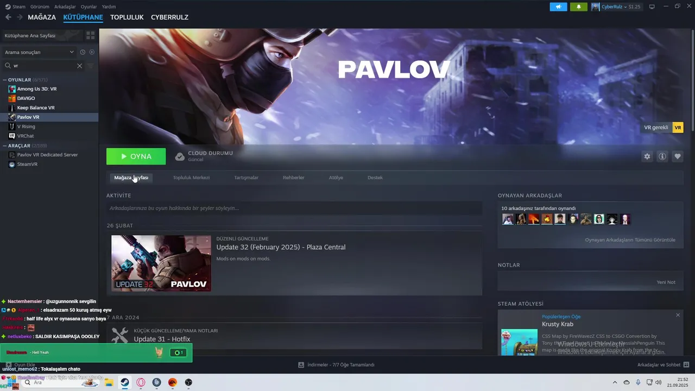
Task: Clear the library search with X
Action: (x=79, y=66)
